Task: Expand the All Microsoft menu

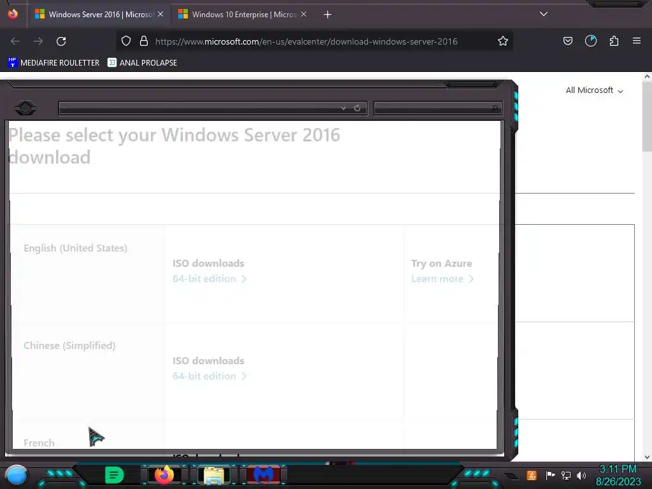Action: pos(595,90)
